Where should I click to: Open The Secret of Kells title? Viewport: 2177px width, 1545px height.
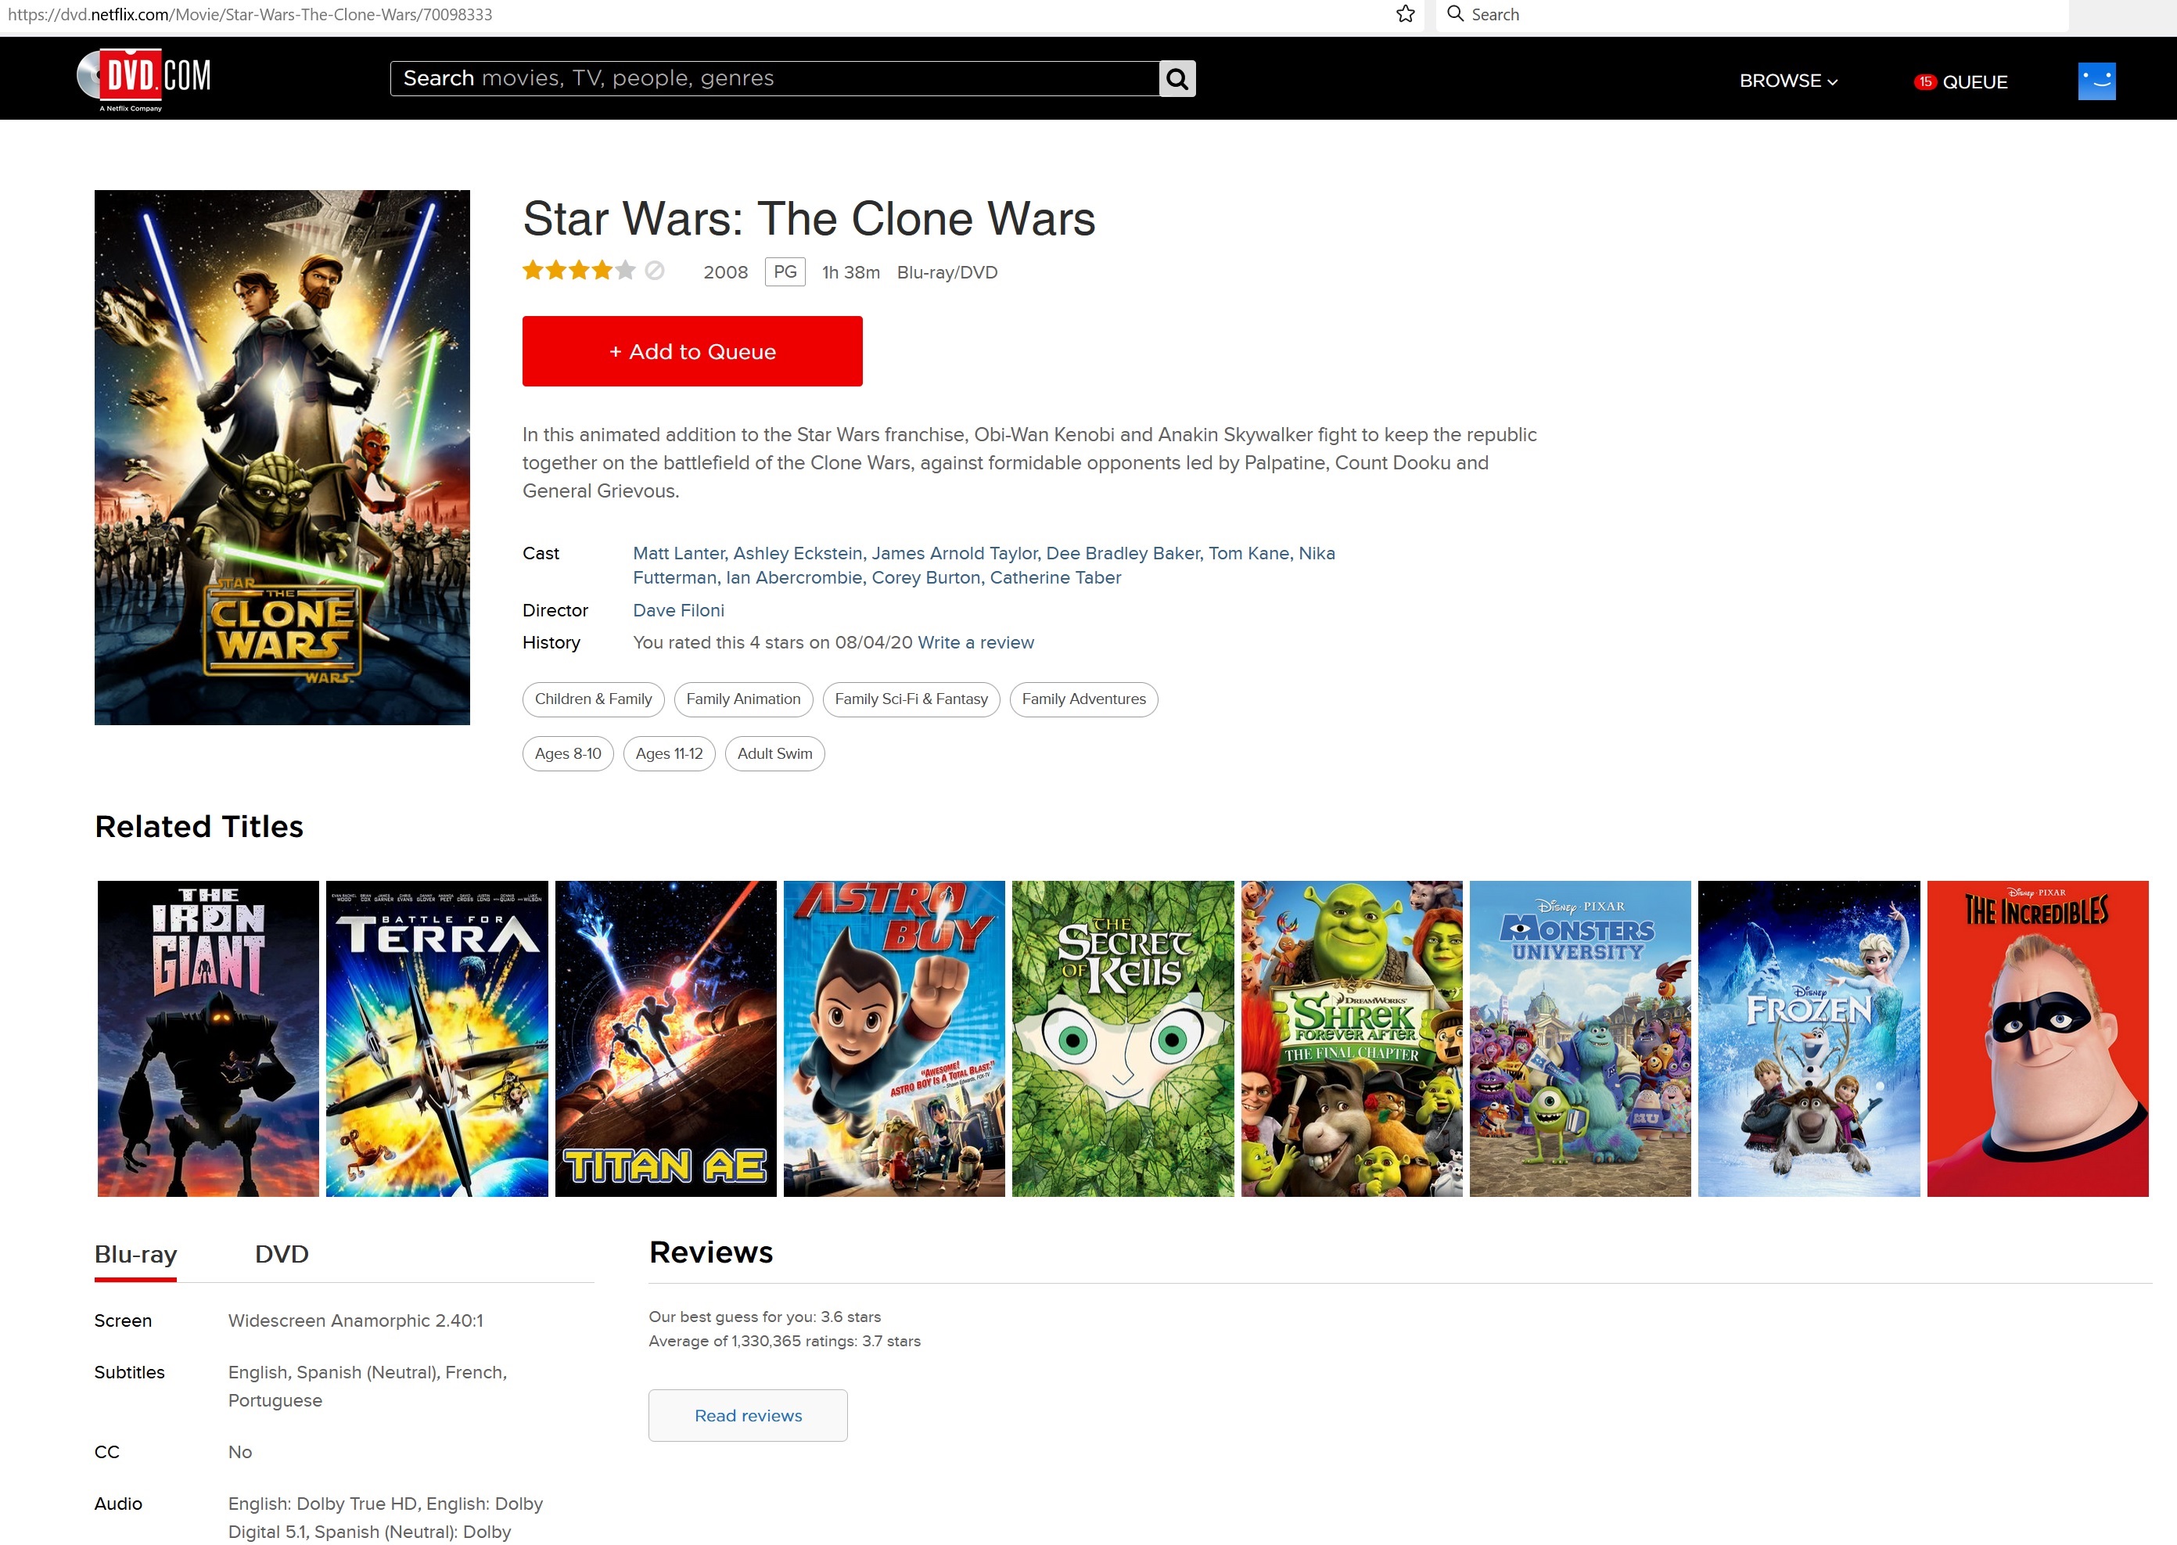coord(1123,1038)
